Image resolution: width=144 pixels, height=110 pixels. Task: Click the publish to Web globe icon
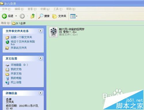[7, 42]
